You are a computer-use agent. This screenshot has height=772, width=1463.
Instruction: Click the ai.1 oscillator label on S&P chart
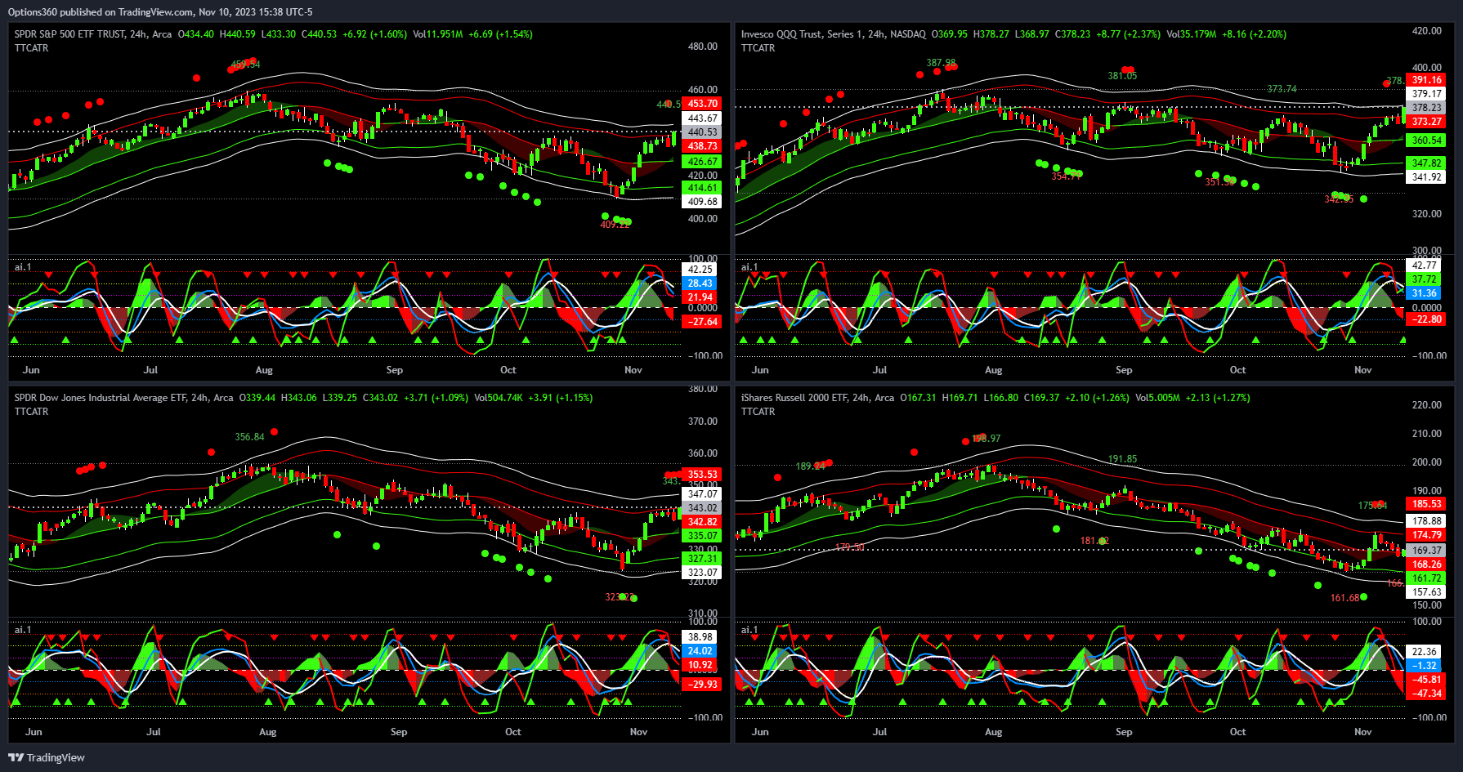[23, 267]
